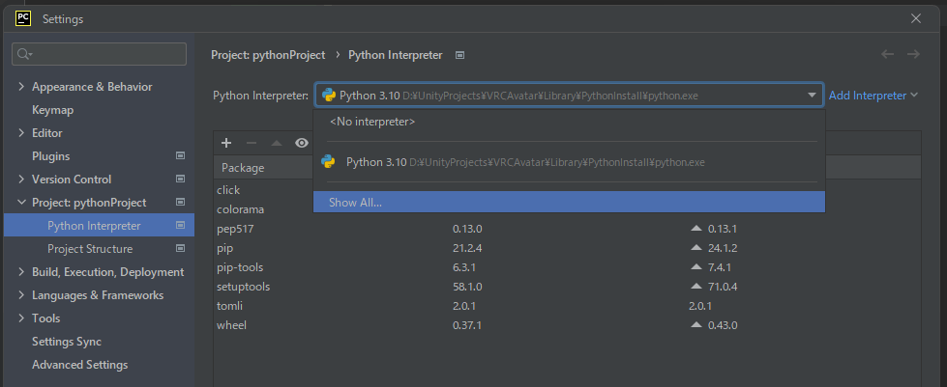947x387 pixels.
Task: Click the project-level icon beside Version Control
Action: point(180,180)
